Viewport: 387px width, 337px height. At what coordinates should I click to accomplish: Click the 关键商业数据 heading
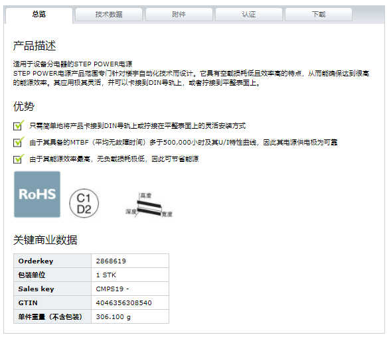(x=45, y=239)
